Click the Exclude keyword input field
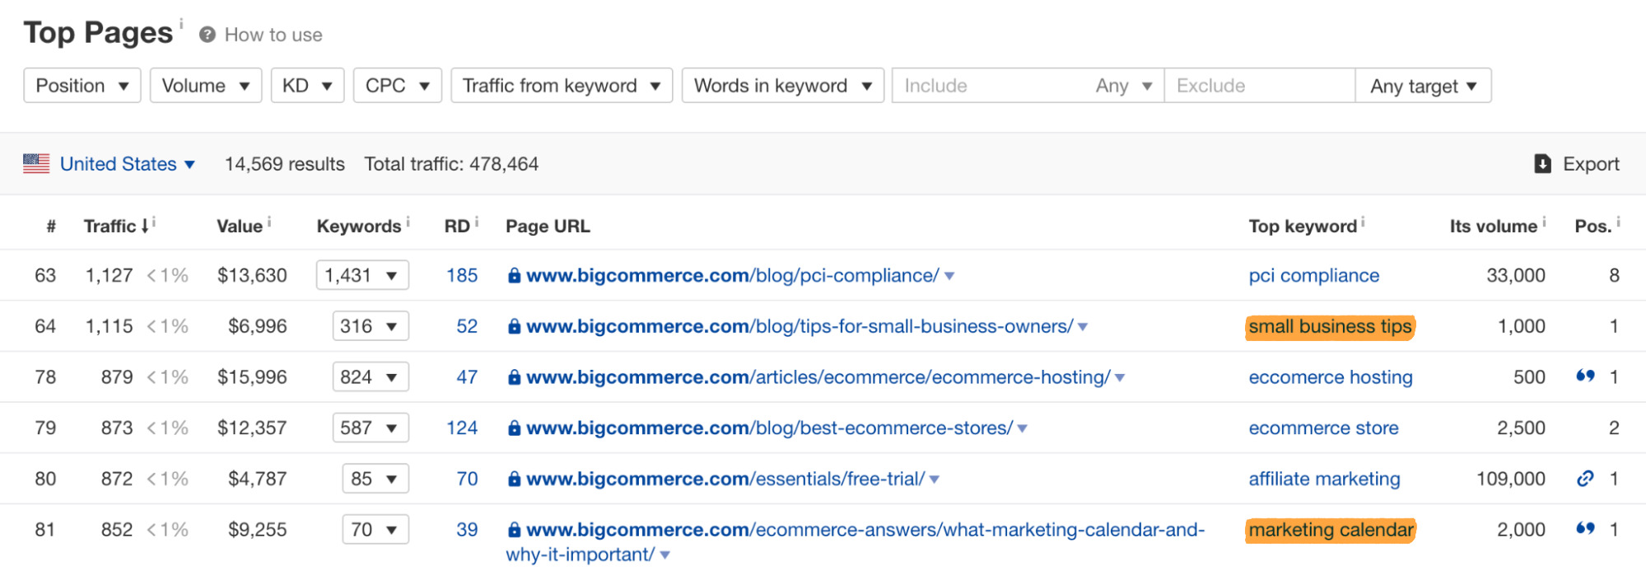 tap(1258, 86)
